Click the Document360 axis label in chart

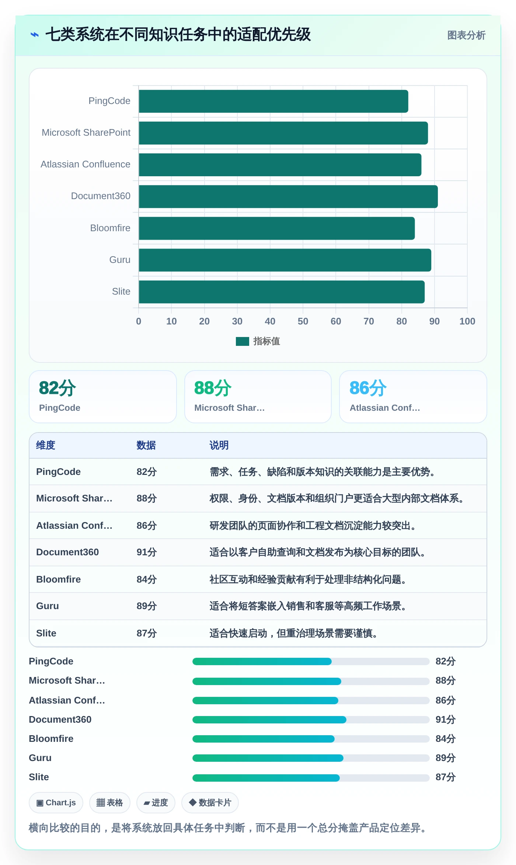101,196
